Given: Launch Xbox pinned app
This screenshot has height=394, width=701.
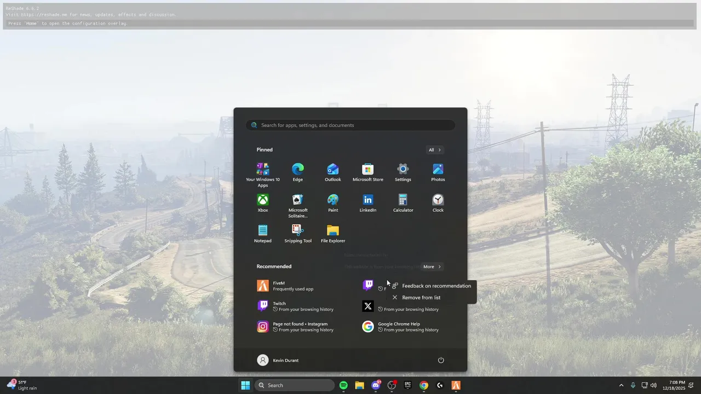Looking at the screenshot, I should (263, 203).
